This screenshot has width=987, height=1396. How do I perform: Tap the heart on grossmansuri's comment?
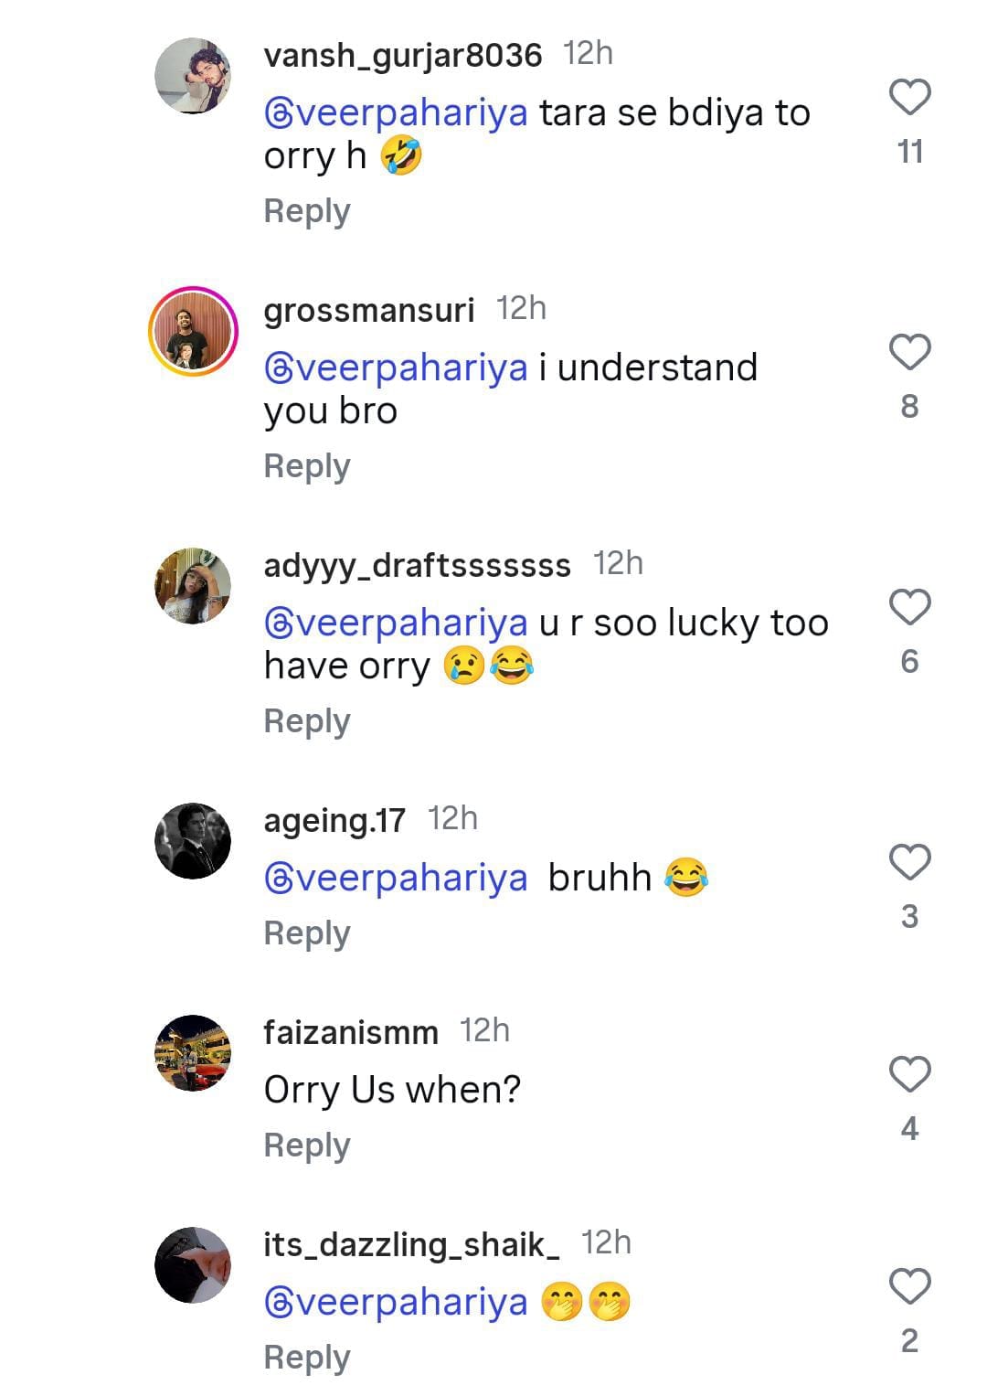pyautogui.click(x=909, y=353)
